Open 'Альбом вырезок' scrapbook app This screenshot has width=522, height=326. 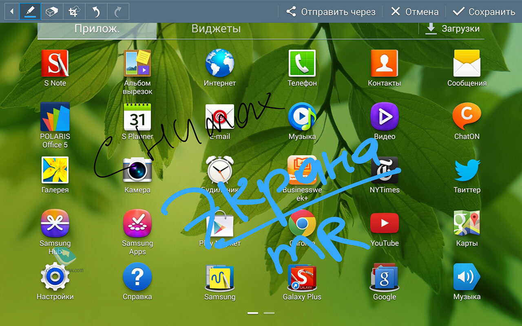137,72
